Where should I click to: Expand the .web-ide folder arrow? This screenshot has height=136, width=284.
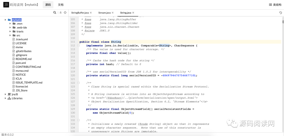coord(10,27)
